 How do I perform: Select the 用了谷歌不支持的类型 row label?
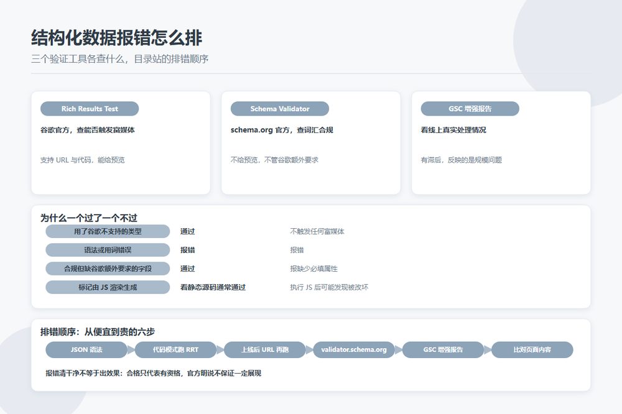(x=108, y=232)
